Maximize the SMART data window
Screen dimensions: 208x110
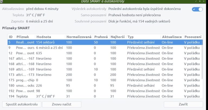pyautogui.click(x=200, y=1)
